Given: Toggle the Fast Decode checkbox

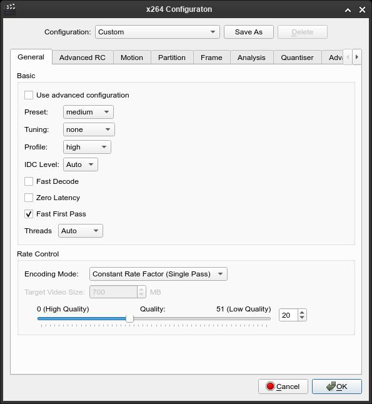Looking at the screenshot, I should (x=29, y=181).
